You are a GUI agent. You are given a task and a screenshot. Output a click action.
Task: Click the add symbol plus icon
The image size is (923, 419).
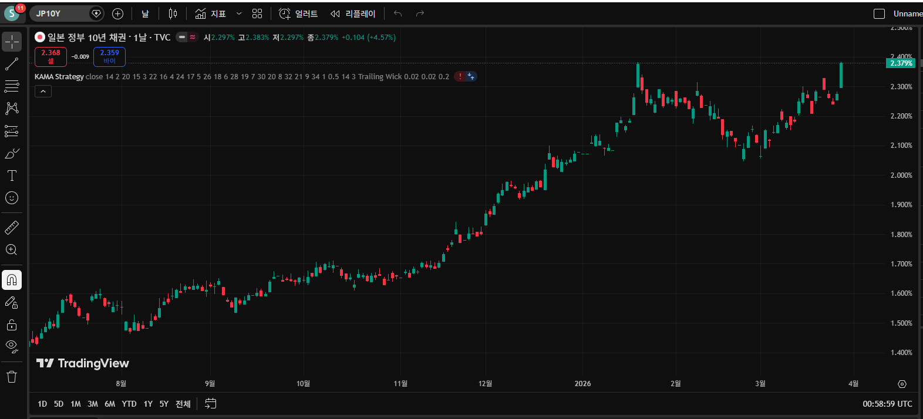pyautogui.click(x=117, y=13)
